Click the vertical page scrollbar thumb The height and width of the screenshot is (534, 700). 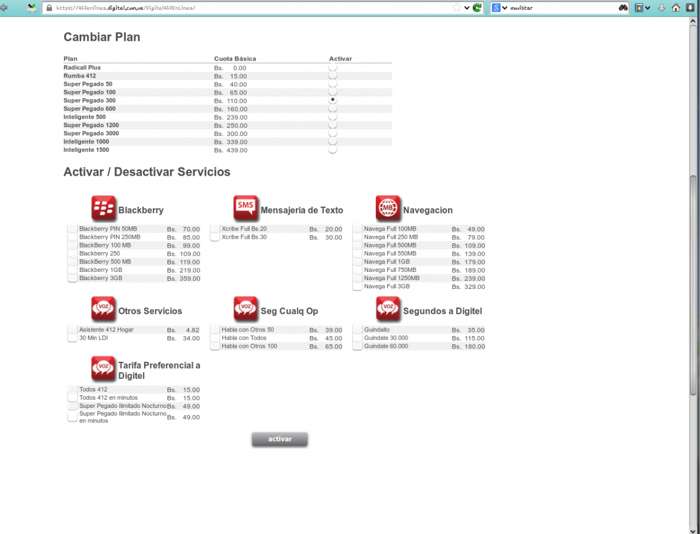point(693,286)
